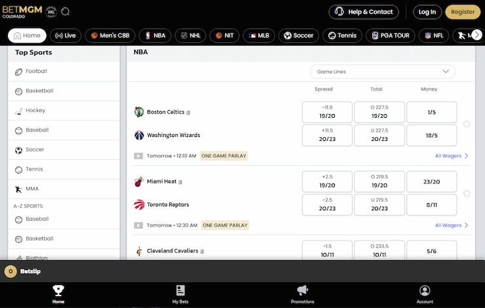The width and height of the screenshot is (485, 308).
Task: Select Over 219.5 total at 19/20
Action: pos(379,182)
